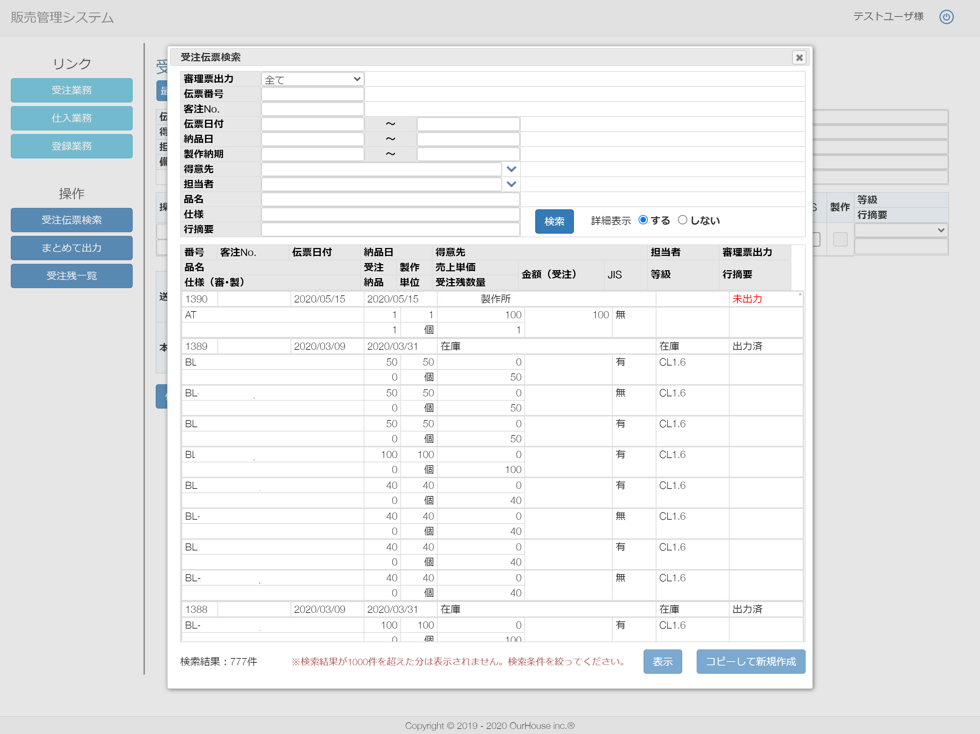Select order row 1390 in results
The image size is (980, 734).
(x=196, y=299)
